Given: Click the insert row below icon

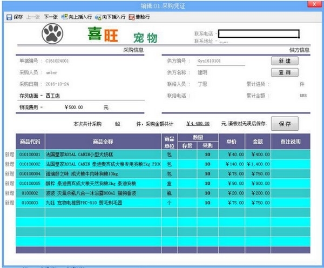Looking at the screenshot, I should point(98,17).
